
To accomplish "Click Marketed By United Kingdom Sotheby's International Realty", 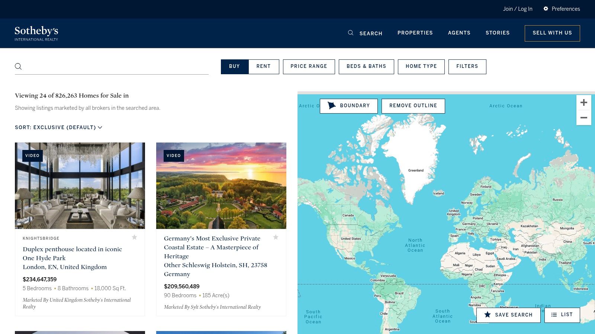I will pyautogui.click(x=77, y=303).
